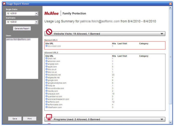Click the tribalfusion.com URL text
The height and width of the screenshot is (127, 174).
coord(55,107)
